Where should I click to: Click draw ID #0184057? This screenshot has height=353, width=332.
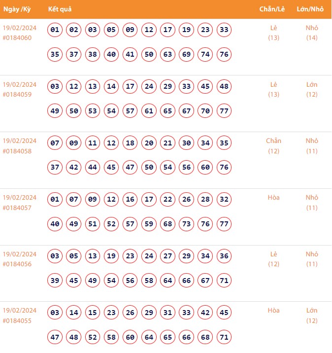[x=17, y=208]
